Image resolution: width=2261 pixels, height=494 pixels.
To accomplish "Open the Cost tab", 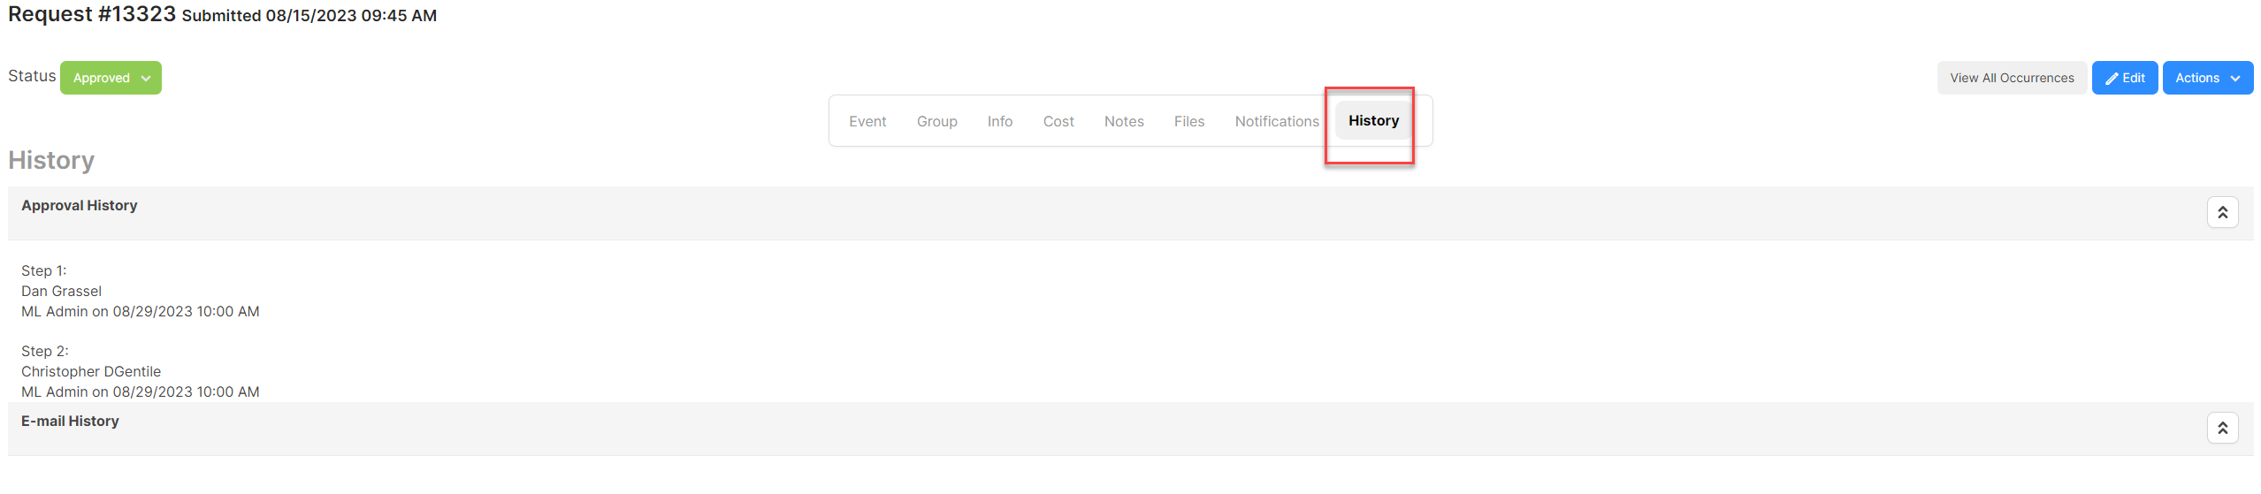I will (x=1058, y=121).
